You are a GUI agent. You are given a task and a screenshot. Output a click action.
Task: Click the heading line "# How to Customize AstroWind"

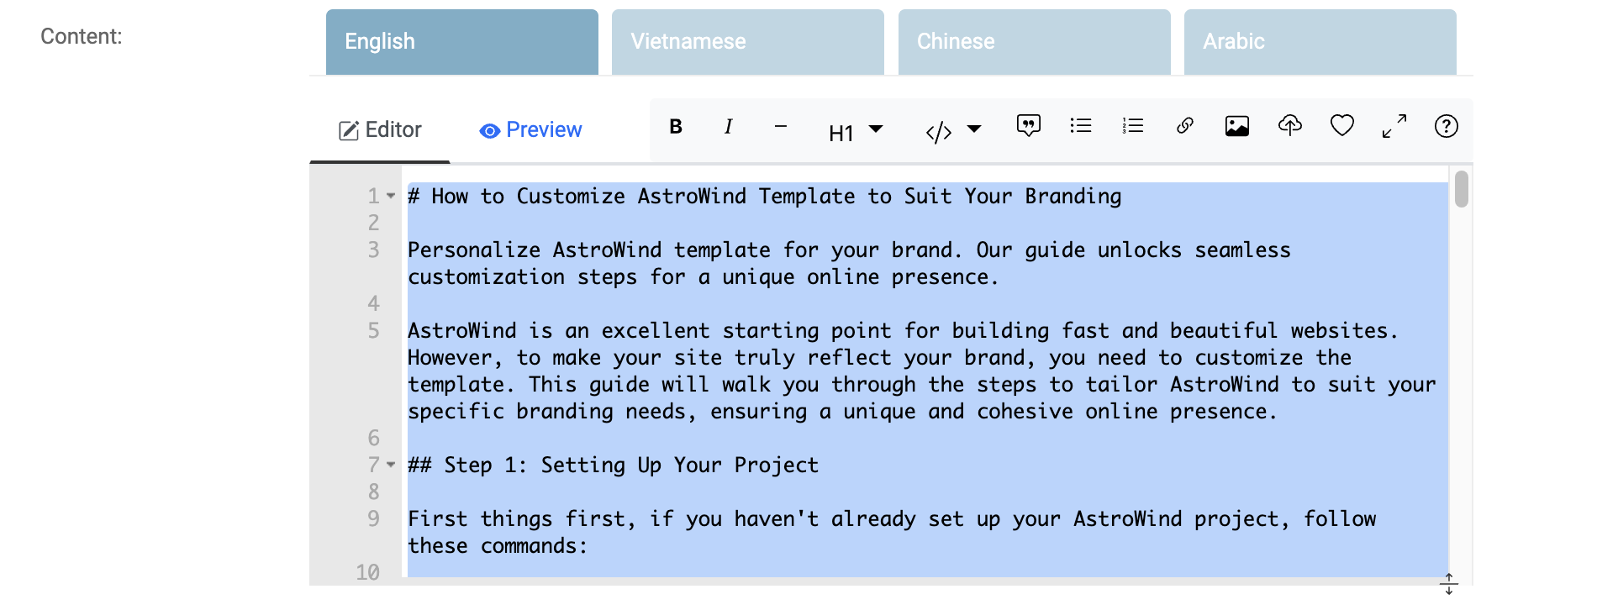pyautogui.click(x=765, y=197)
